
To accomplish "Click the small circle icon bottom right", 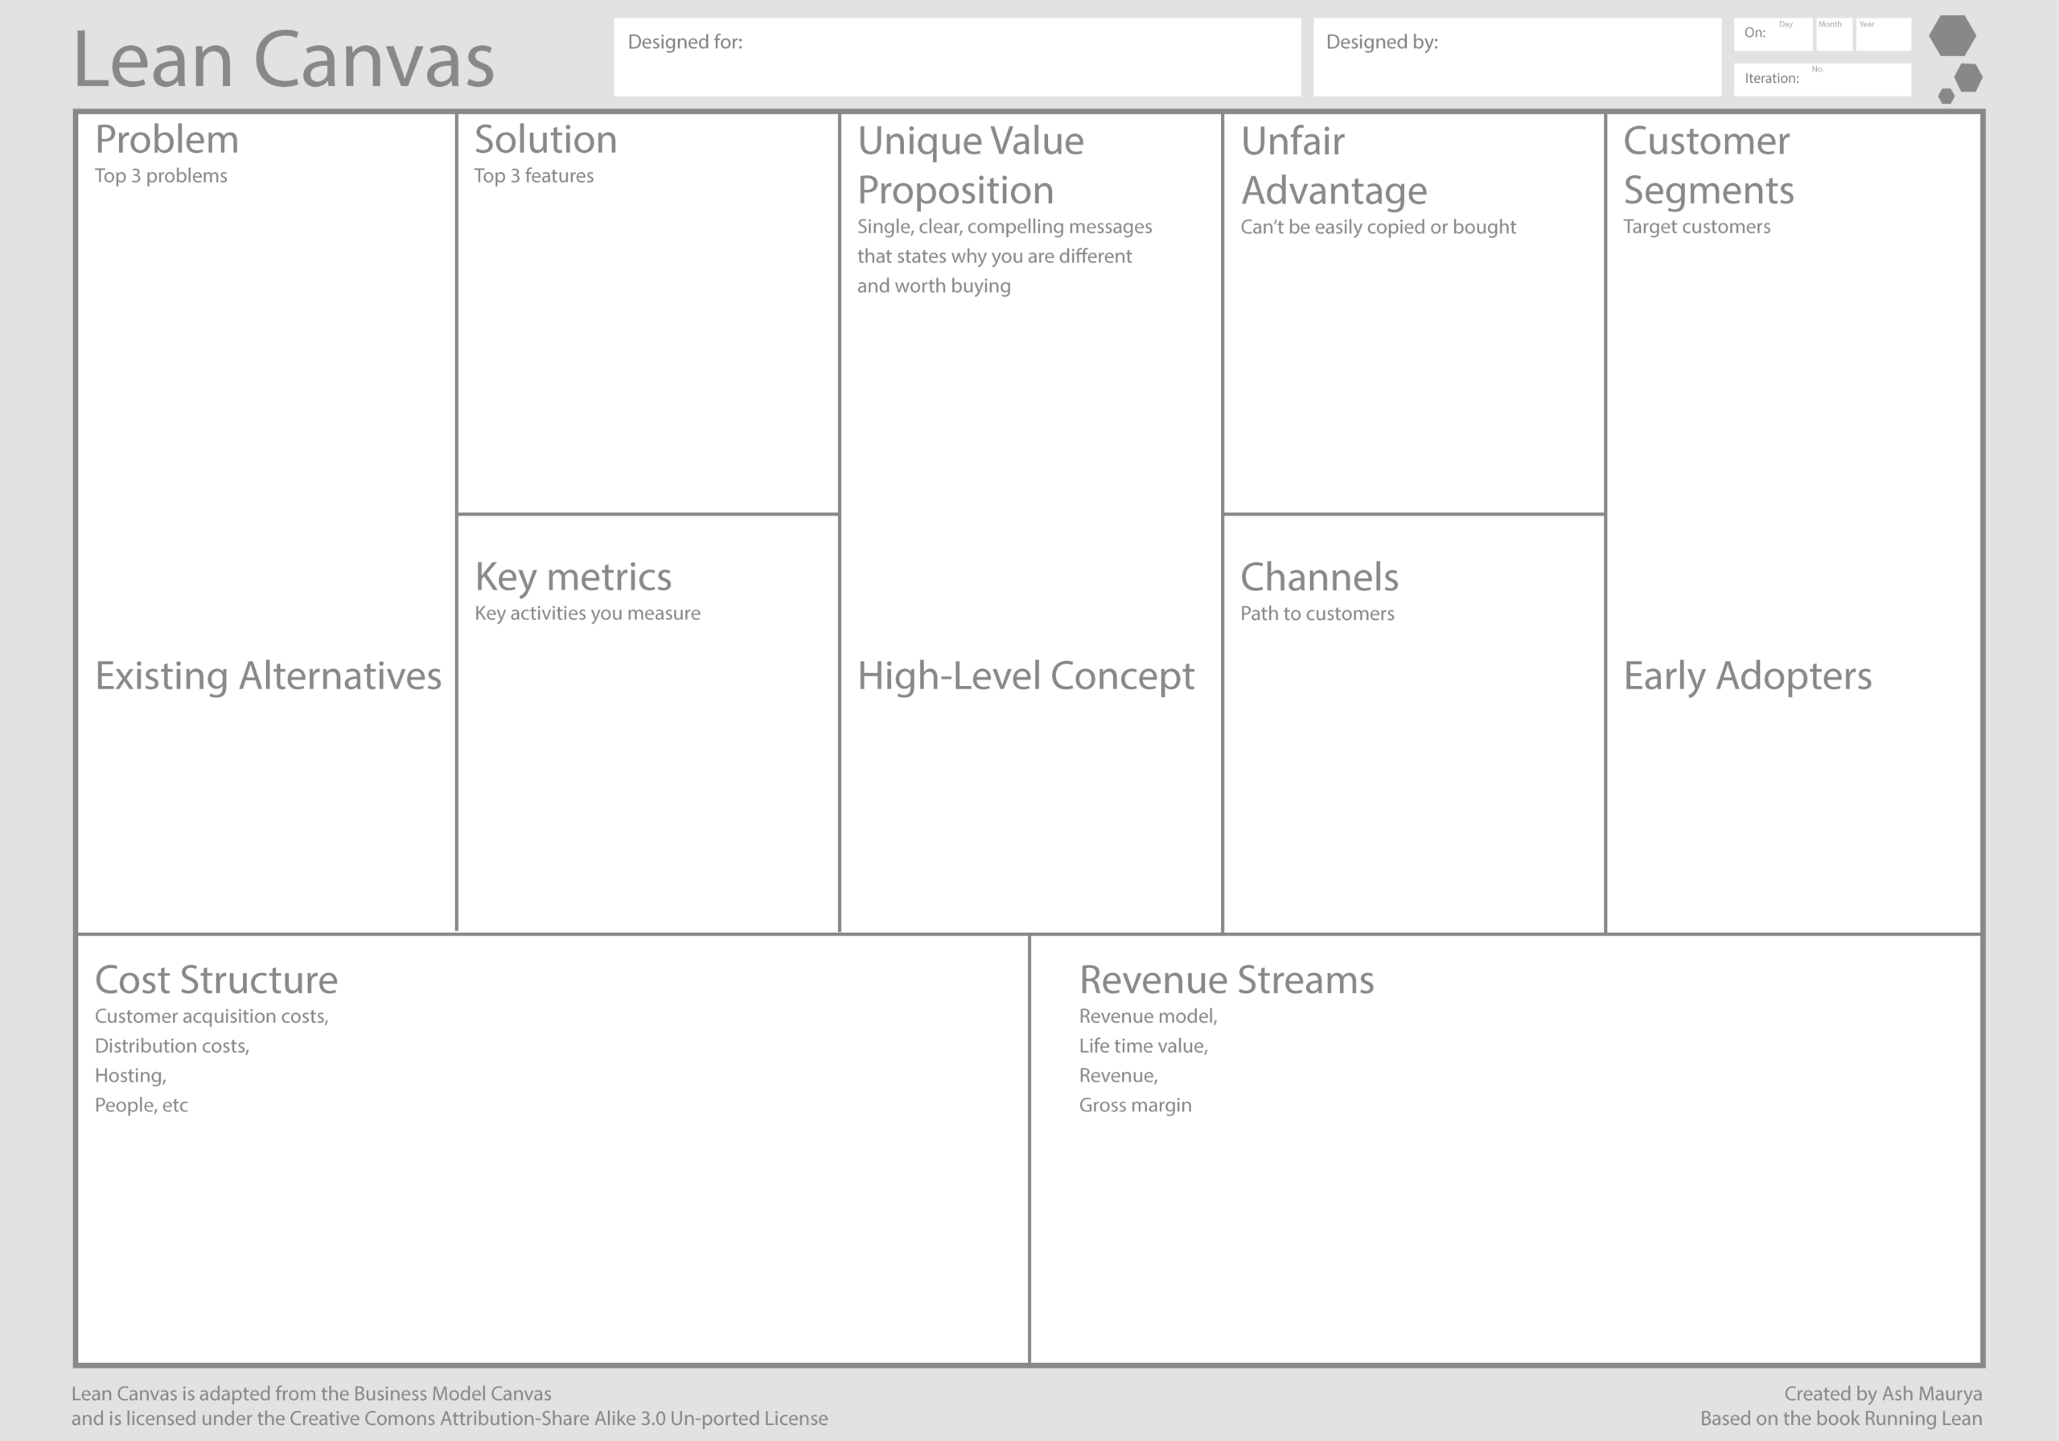I will pyautogui.click(x=1946, y=97).
